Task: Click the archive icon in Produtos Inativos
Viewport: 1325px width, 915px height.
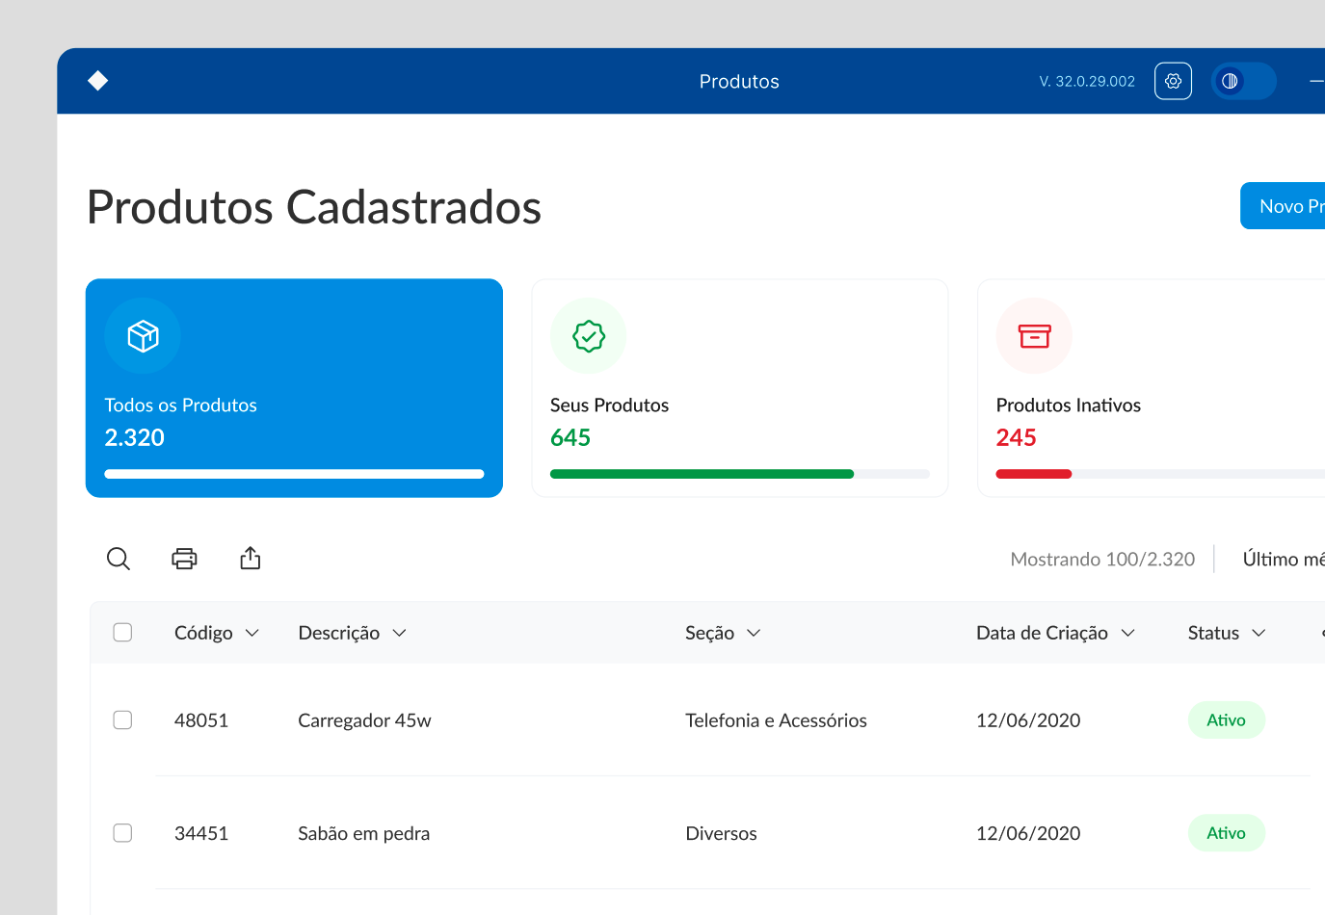Action: click(x=1034, y=336)
